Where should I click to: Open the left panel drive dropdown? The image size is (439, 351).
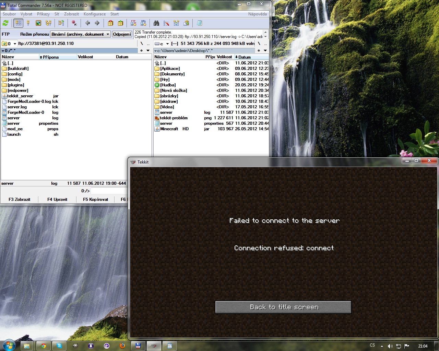click(x=9, y=44)
